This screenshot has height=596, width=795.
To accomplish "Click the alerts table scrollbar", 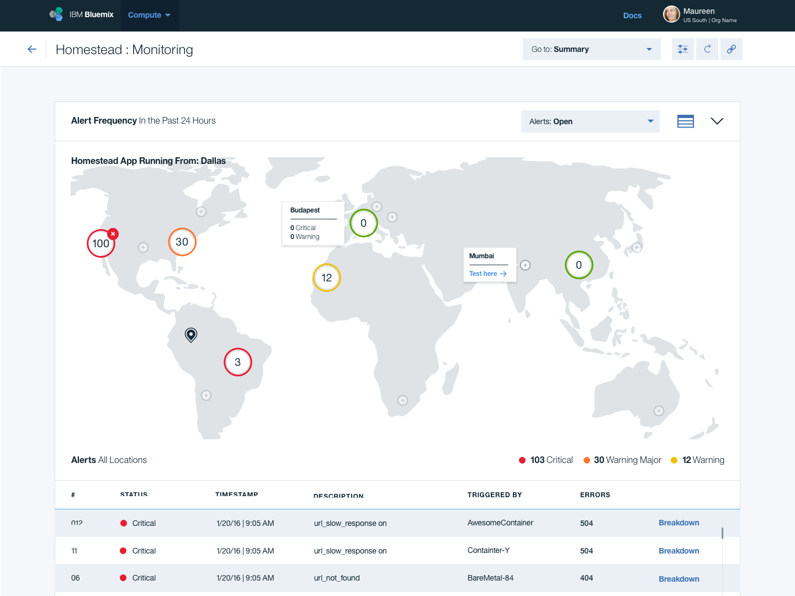I will [x=722, y=533].
